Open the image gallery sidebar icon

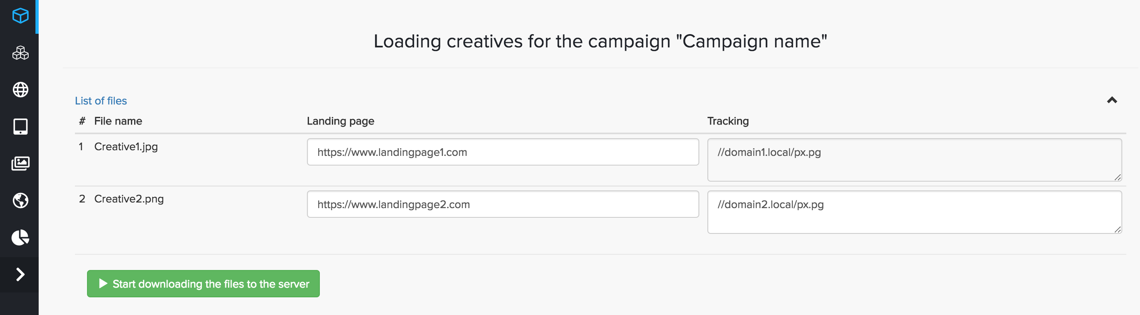tap(20, 163)
